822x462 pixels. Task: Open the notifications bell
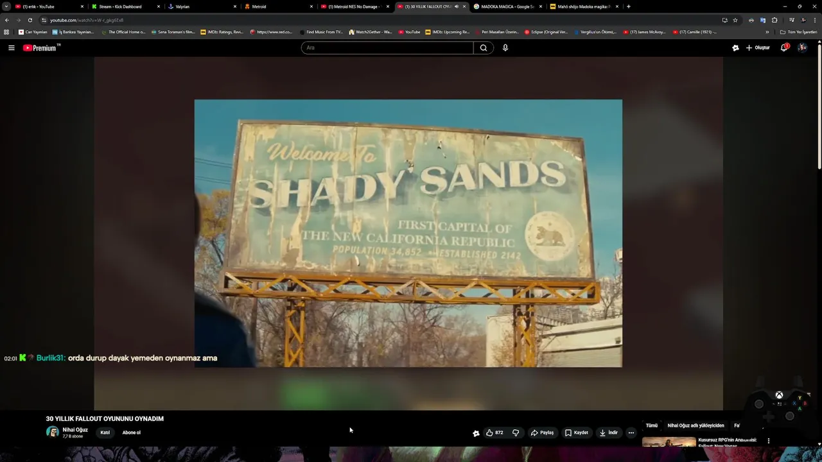[x=784, y=47]
